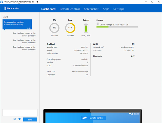Open the Apps tab

click(x=106, y=9)
